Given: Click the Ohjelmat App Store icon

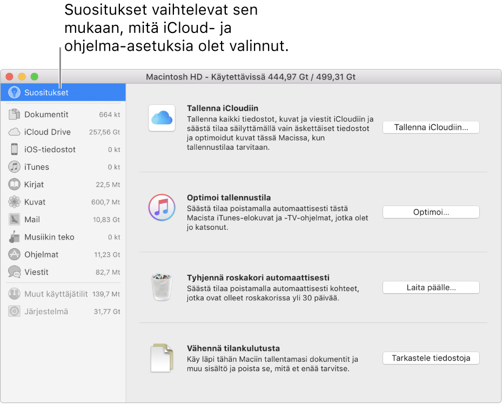Looking at the screenshot, I should 14,254.
